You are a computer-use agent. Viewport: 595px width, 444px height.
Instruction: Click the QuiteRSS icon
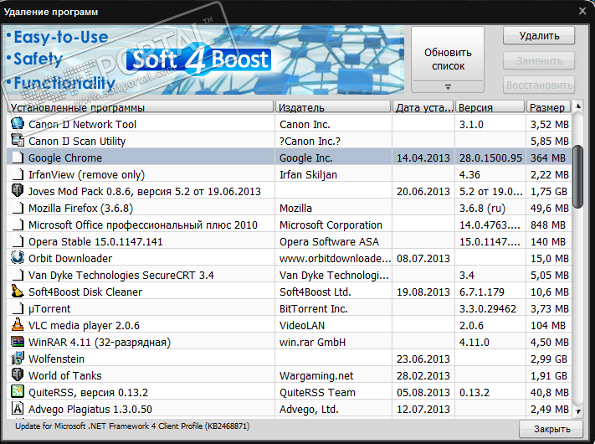(18, 391)
